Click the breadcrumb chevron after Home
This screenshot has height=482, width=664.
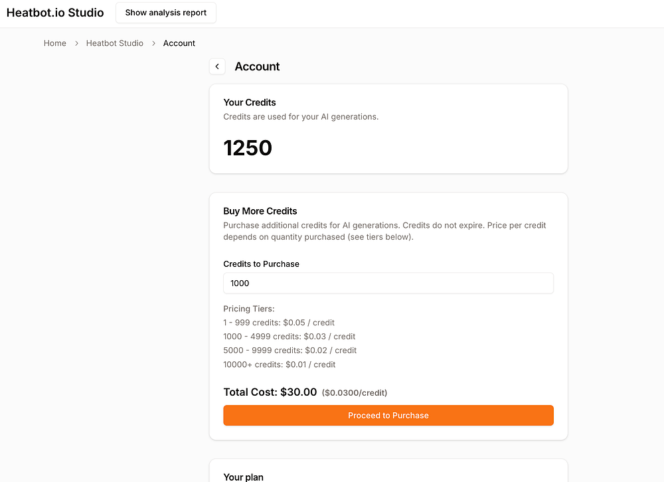[x=76, y=43]
